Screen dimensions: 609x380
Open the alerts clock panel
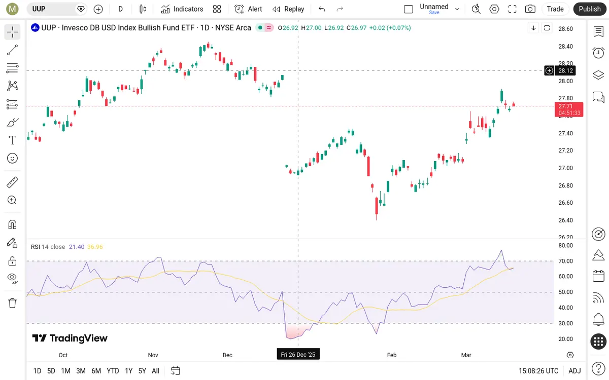(x=598, y=53)
